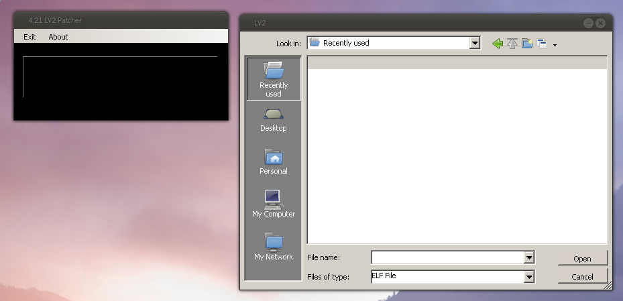Create a new folder
This screenshot has width=623, height=301.
tap(527, 44)
